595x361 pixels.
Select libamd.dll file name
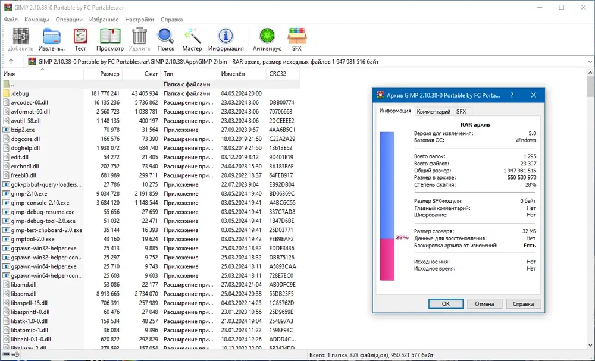pyautogui.click(x=24, y=284)
